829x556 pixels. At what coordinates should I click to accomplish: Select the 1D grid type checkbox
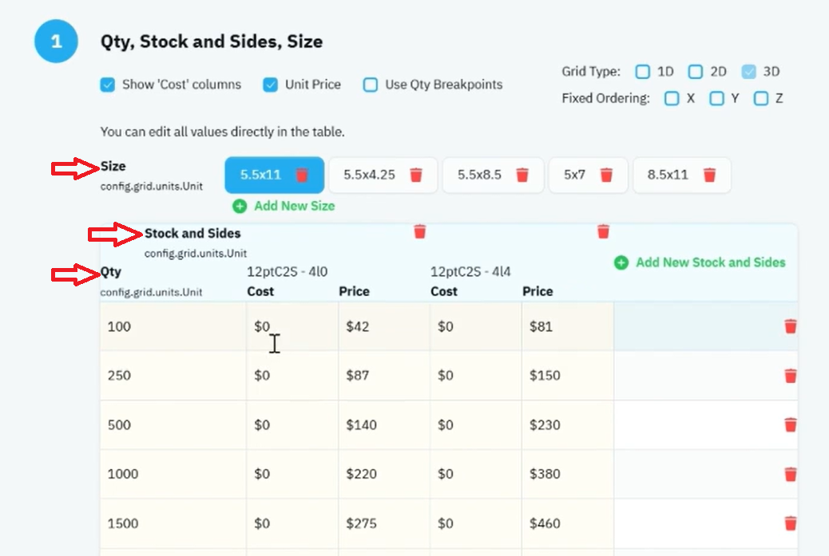point(642,71)
